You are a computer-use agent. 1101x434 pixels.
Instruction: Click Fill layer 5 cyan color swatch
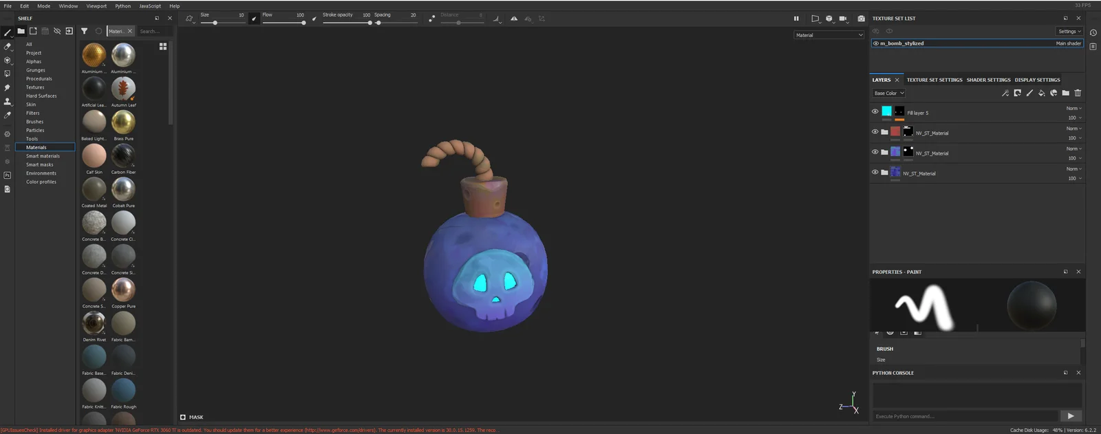click(886, 111)
